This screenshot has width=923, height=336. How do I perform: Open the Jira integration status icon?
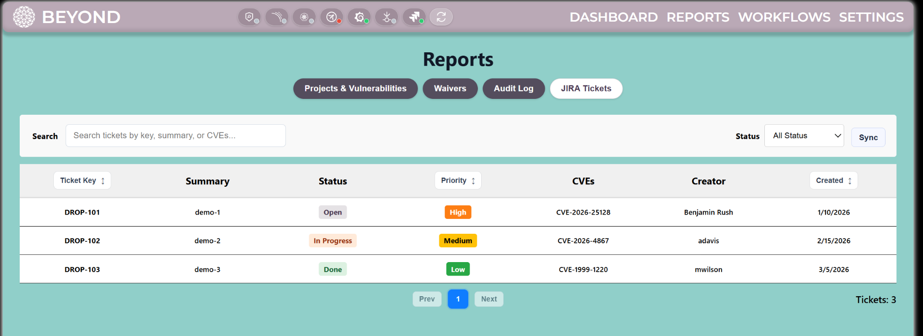414,17
